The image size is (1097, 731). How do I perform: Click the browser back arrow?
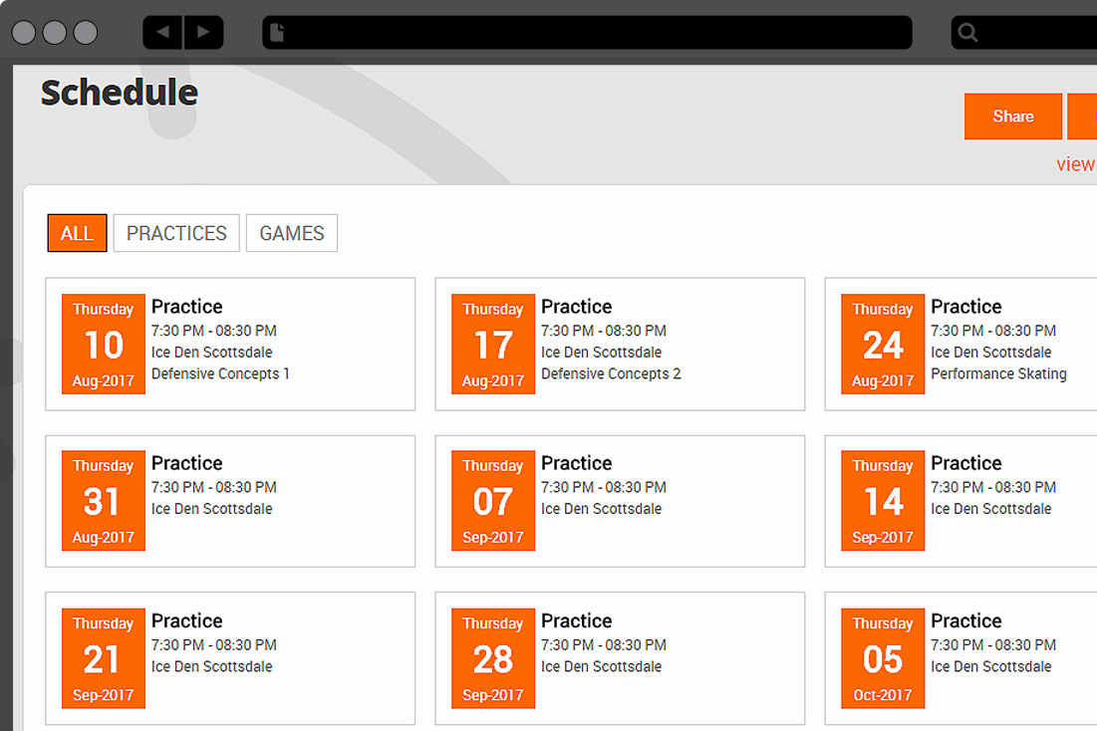162,32
